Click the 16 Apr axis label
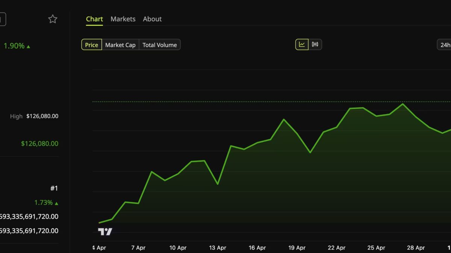451x253 pixels. pos(257,248)
